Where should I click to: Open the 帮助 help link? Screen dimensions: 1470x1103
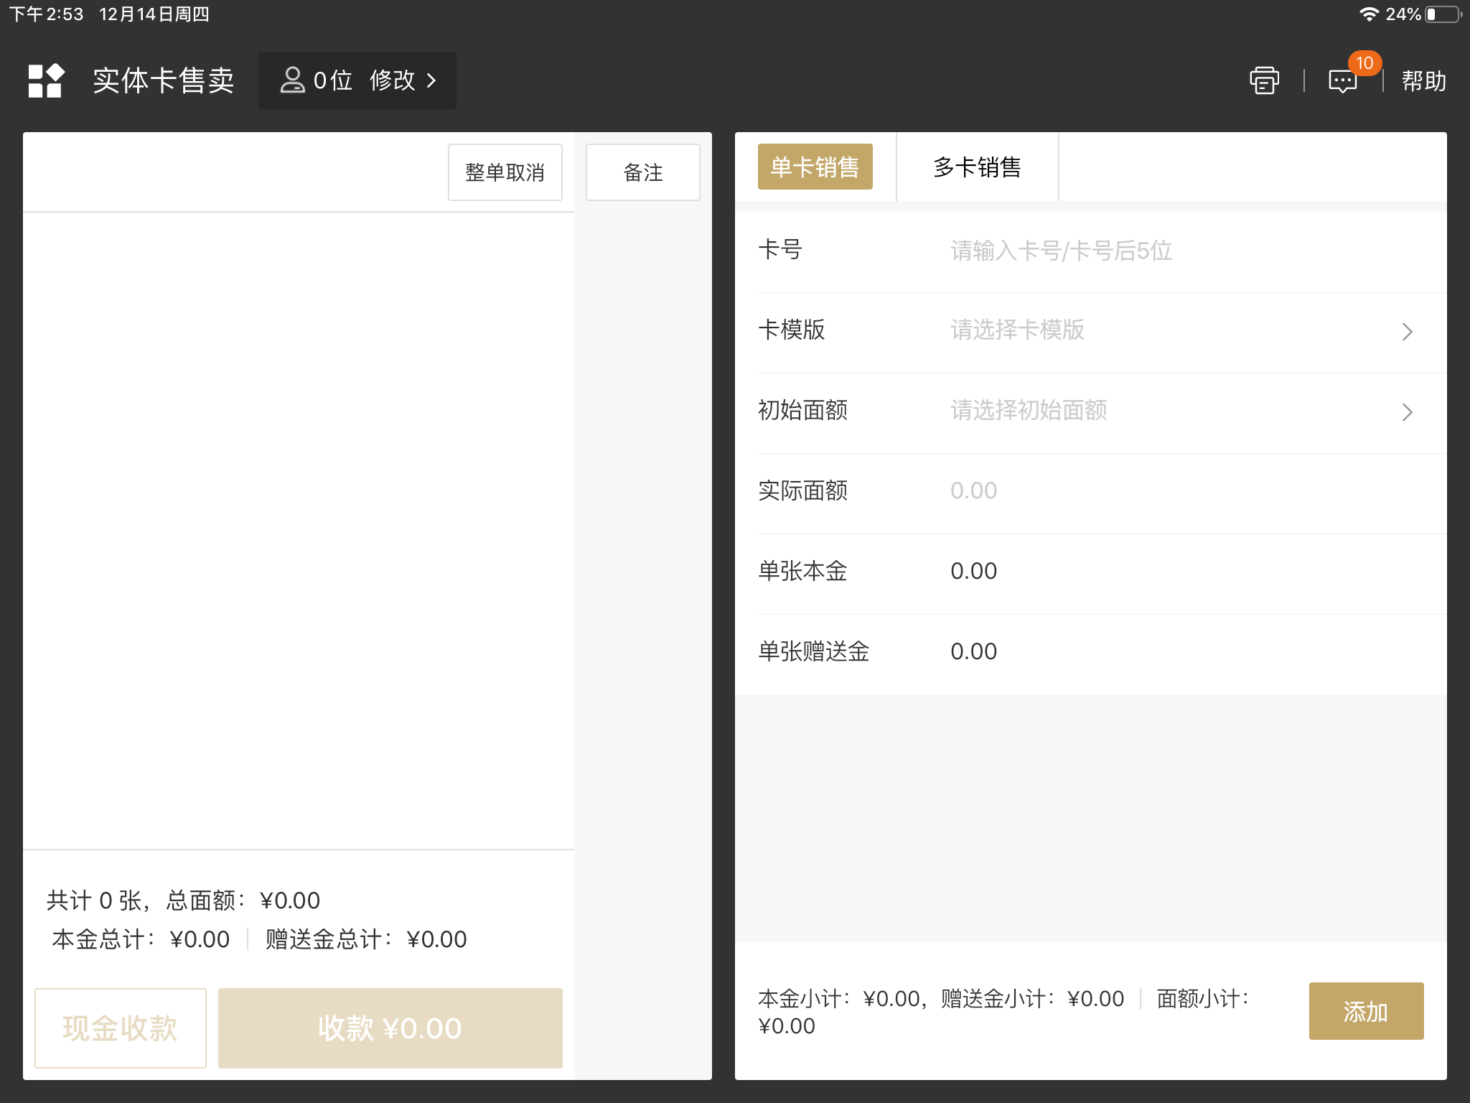click(x=1423, y=81)
